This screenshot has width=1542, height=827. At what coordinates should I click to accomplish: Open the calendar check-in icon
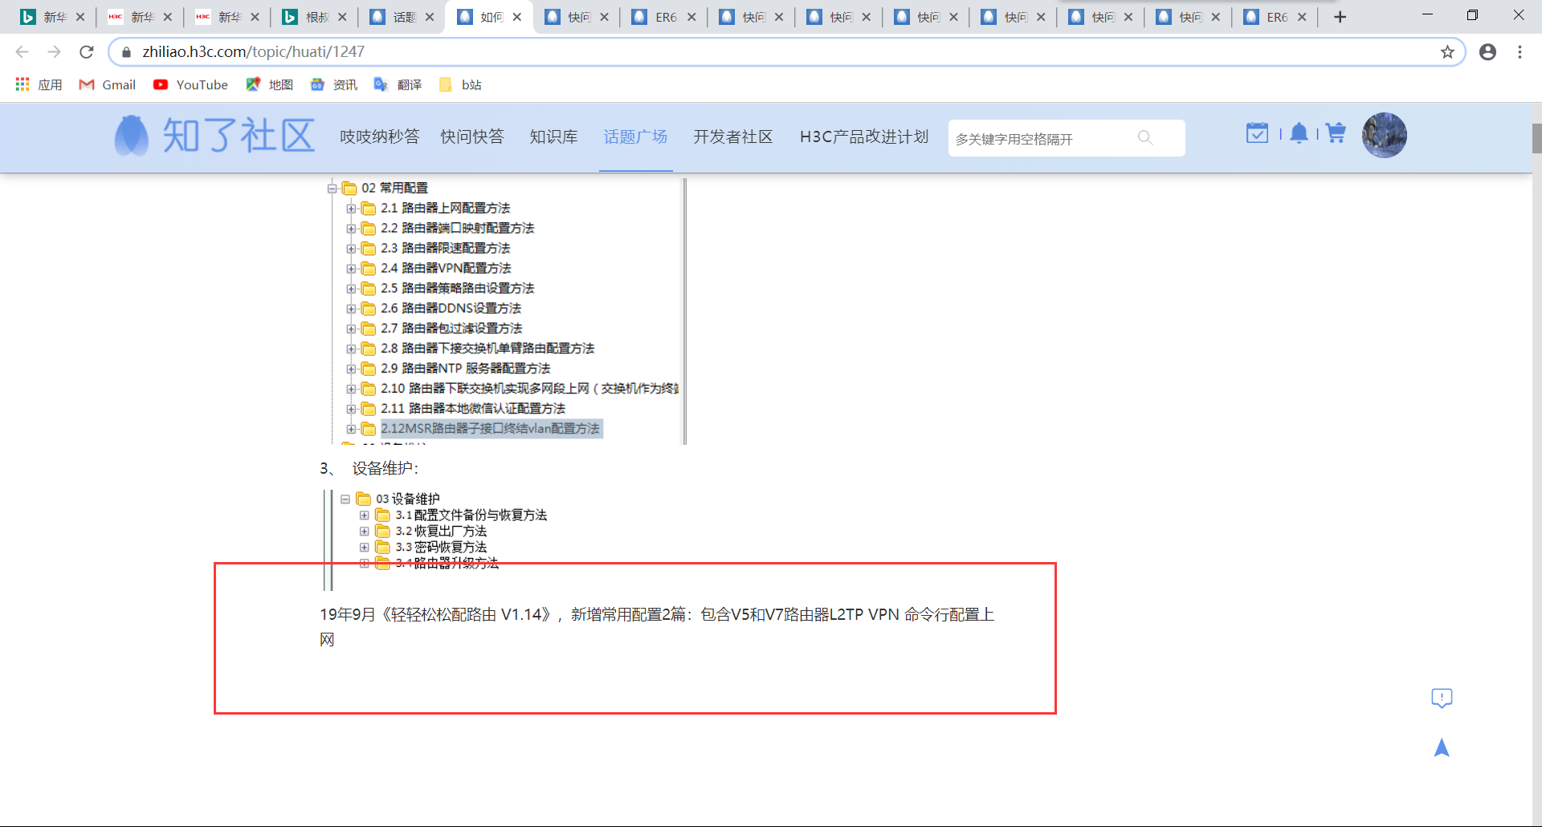(x=1257, y=133)
